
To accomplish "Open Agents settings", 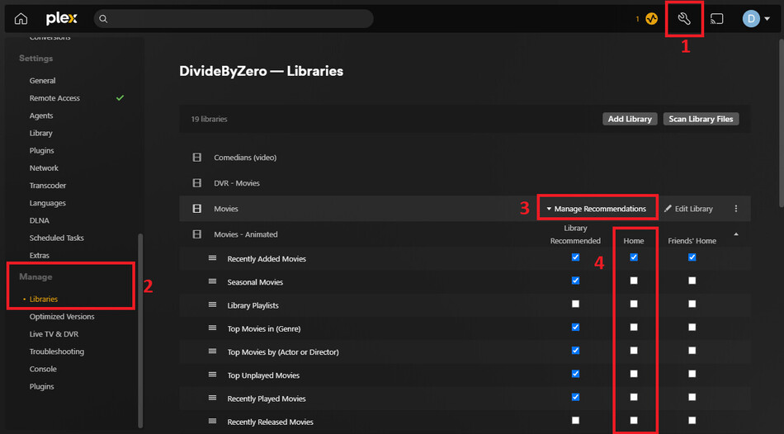I will [x=41, y=116].
